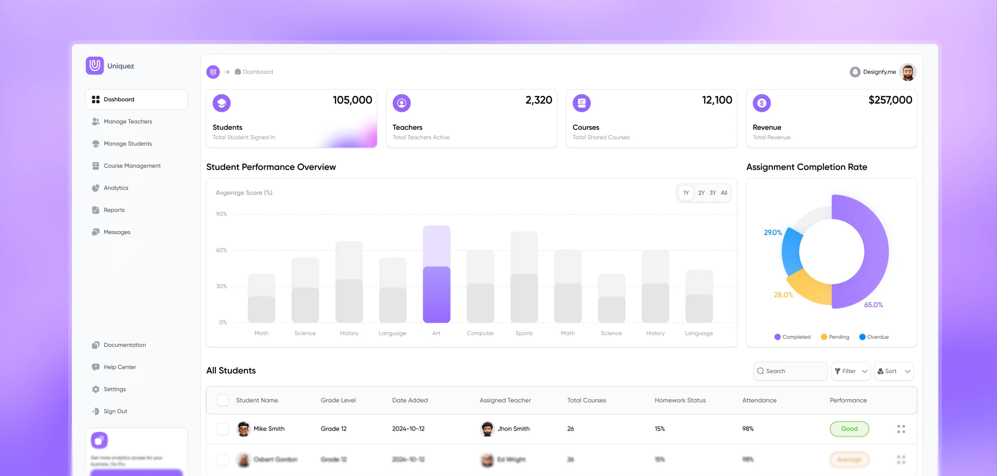Click the Reports document icon
This screenshot has width=997, height=476.
(x=95, y=210)
